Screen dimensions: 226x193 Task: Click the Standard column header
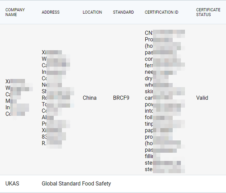point(123,12)
